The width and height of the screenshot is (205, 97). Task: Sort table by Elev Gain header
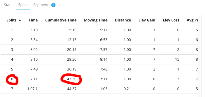(147, 20)
